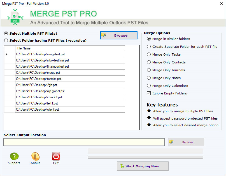Open About via the orange info icon
The width and height of the screenshot is (226, 176).
point(35,156)
